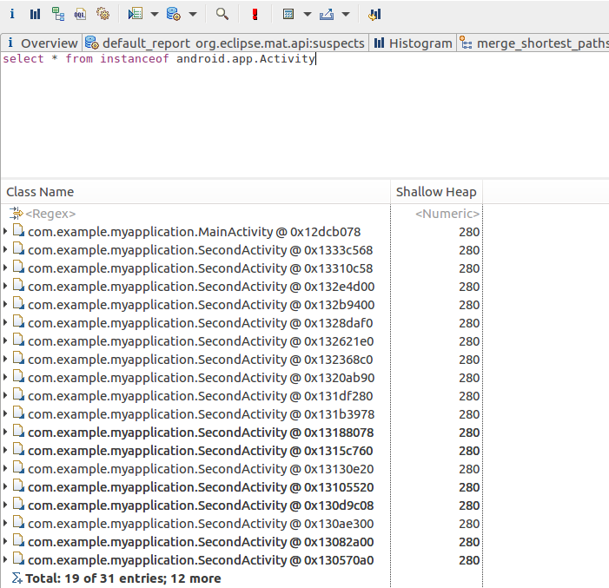The height and width of the screenshot is (588, 609).
Task: Expand MainActivity @ 0x12dcb078 row
Action: 5,232
